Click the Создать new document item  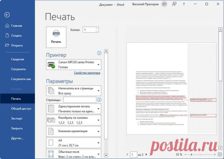pos(16,36)
